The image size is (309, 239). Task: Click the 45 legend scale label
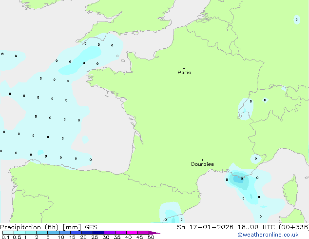140,237
